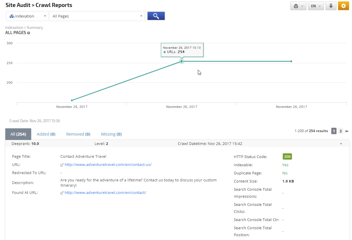Click external link icon beside Found At URL
Image resolution: width=352 pixels, height=240 pixels.
coord(62,193)
